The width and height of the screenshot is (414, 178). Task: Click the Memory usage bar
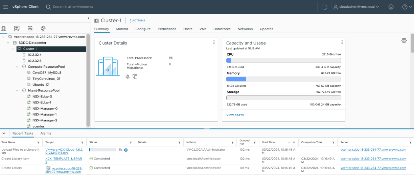[x=283, y=79]
